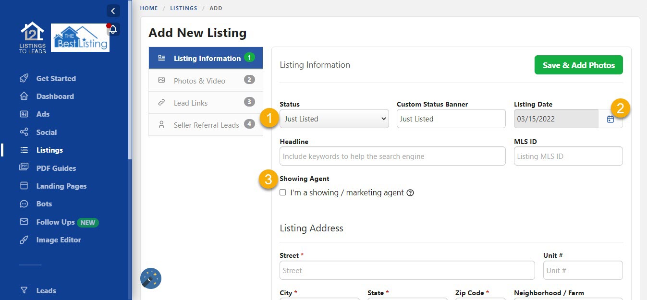Check I'm a showing / marketing agent
This screenshot has width=647, height=300.
[283, 192]
